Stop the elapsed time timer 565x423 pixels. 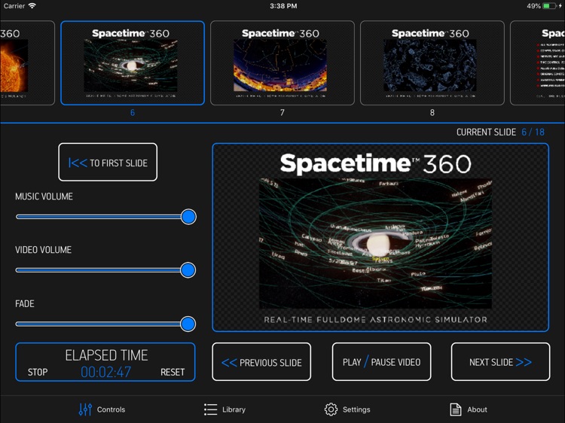[x=38, y=372]
